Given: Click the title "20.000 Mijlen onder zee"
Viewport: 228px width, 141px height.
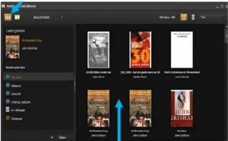Looking at the screenshot, I should (99, 72).
